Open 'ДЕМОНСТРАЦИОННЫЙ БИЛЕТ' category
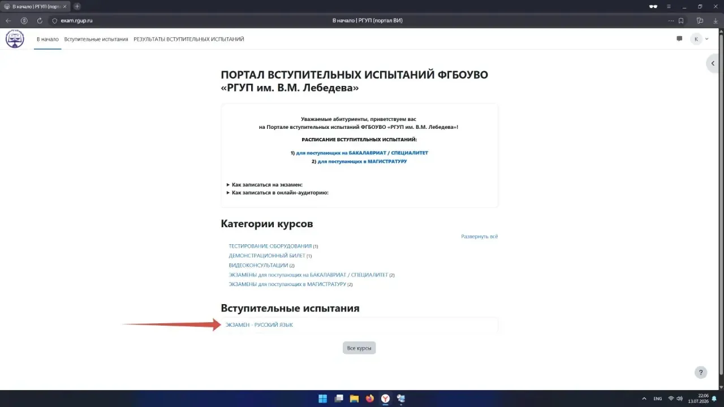The width and height of the screenshot is (724, 407). click(x=267, y=256)
